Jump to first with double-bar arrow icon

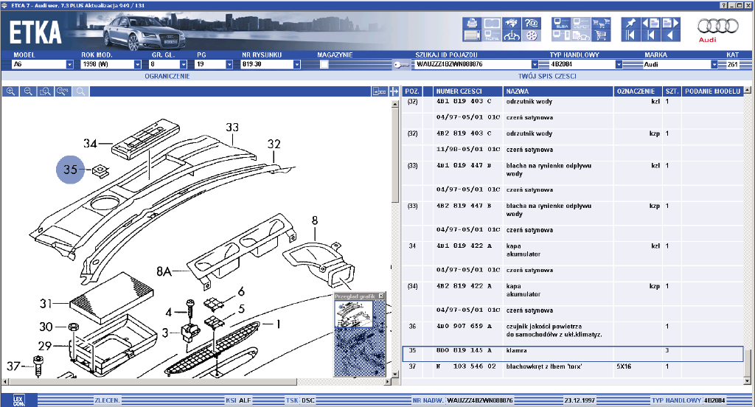[630, 35]
